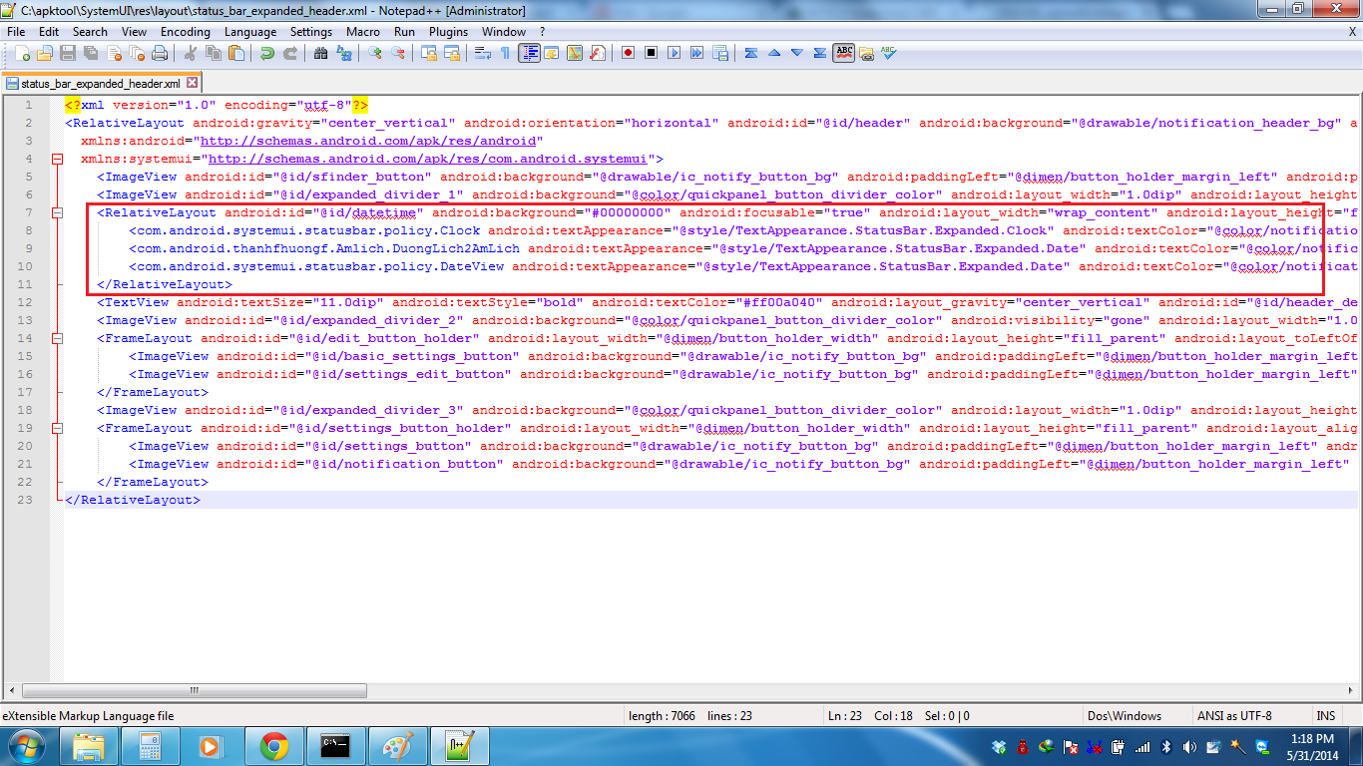
Task: Close tab using its red X button
Action: coord(192,84)
